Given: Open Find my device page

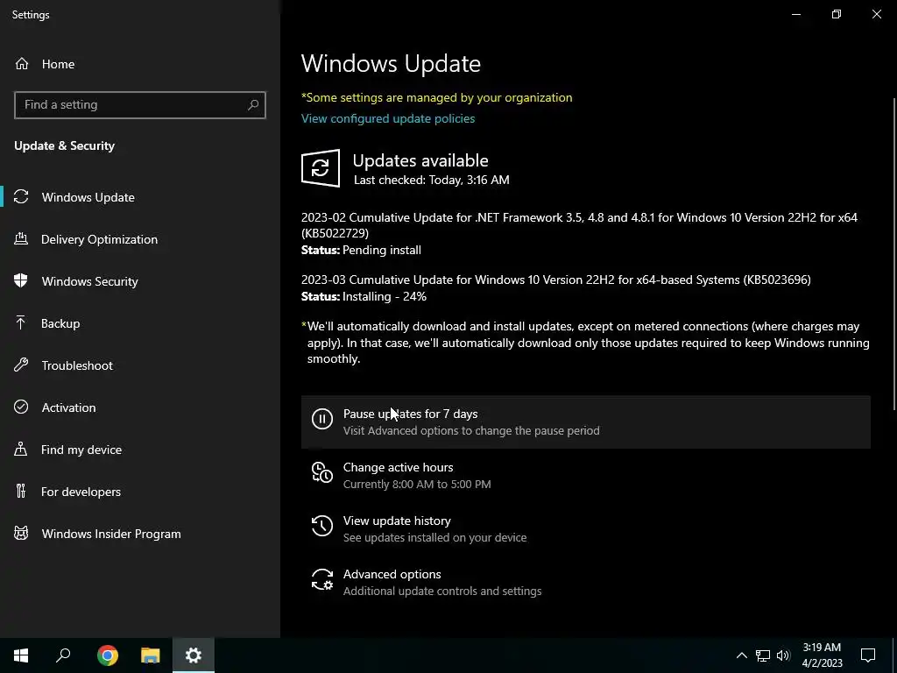Looking at the screenshot, I should [x=140, y=450].
